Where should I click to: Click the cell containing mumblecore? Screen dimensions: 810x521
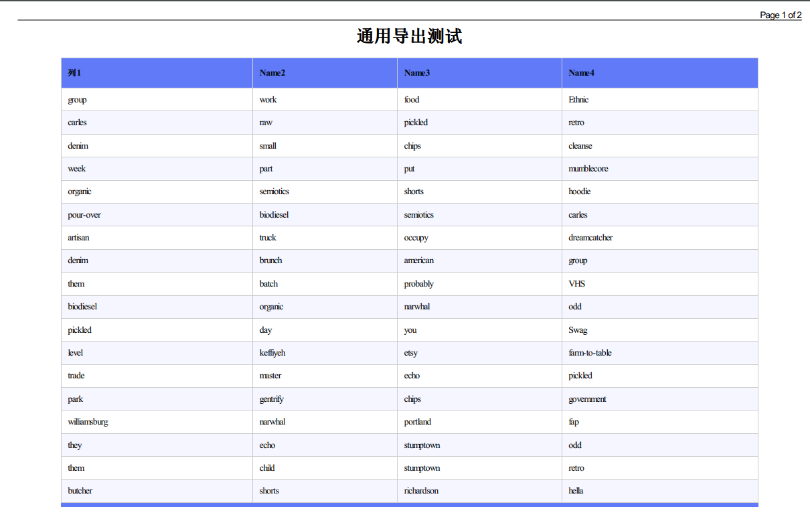tap(588, 169)
